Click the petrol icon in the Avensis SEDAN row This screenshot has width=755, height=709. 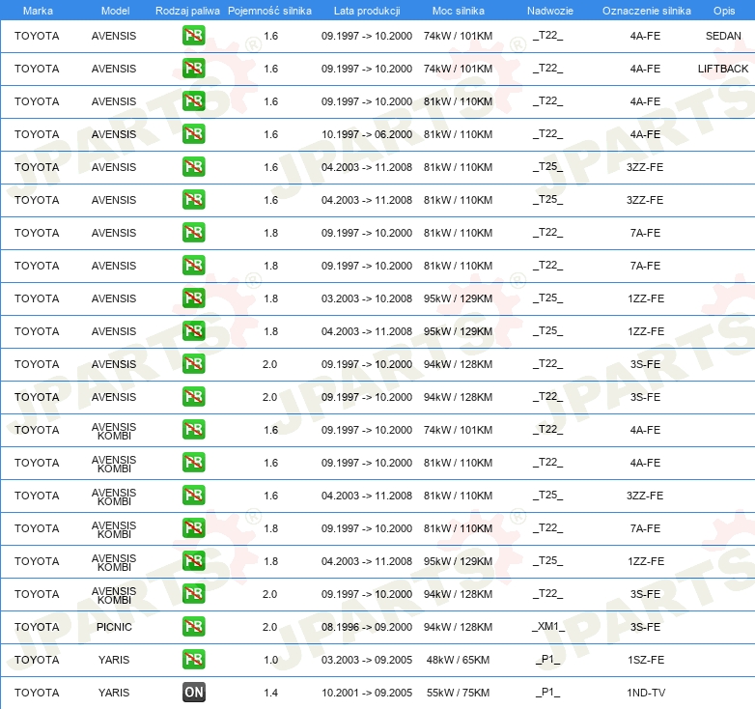point(194,36)
